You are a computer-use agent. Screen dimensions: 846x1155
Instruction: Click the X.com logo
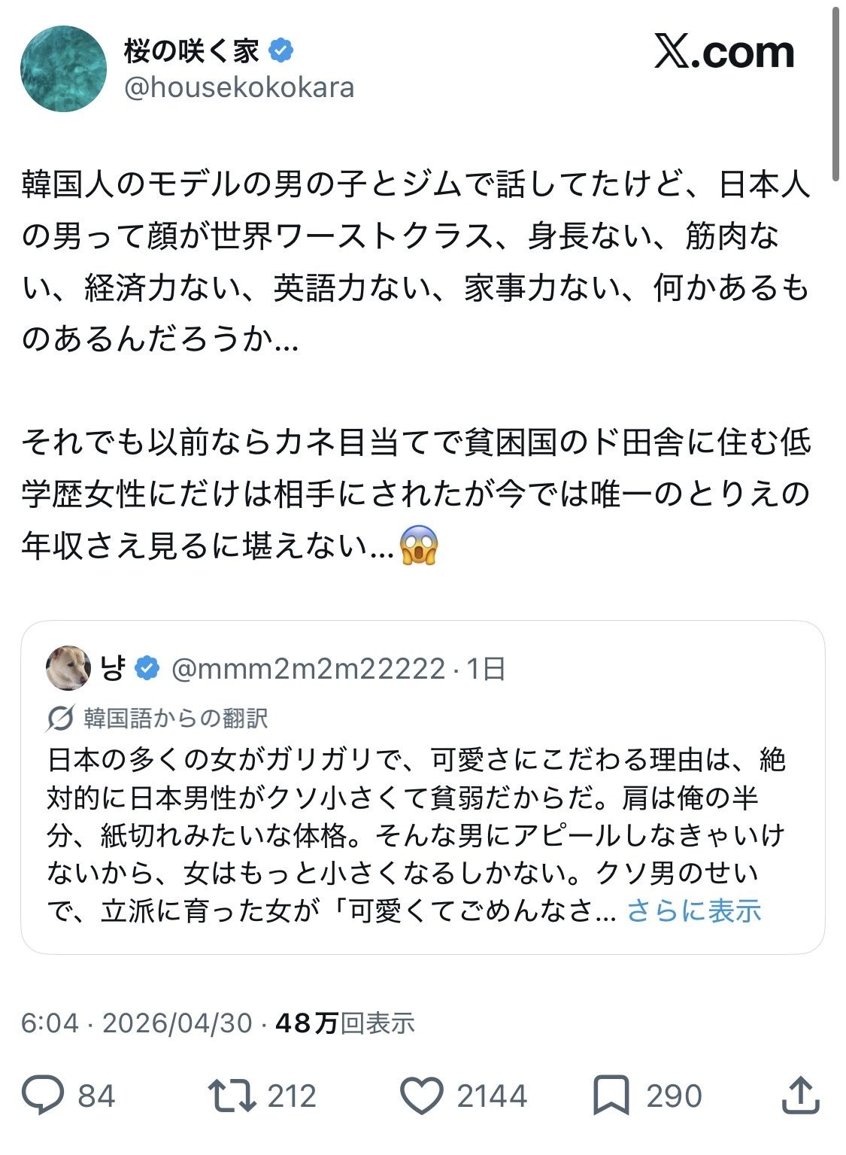[724, 53]
